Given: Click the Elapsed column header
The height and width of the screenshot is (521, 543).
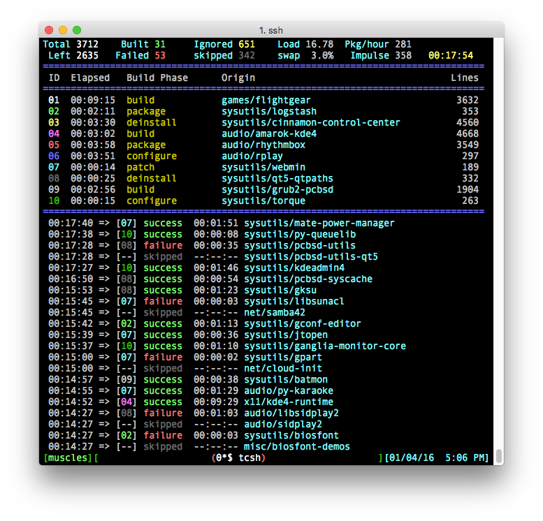Looking at the screenshot, I should (x=90, y=78).
